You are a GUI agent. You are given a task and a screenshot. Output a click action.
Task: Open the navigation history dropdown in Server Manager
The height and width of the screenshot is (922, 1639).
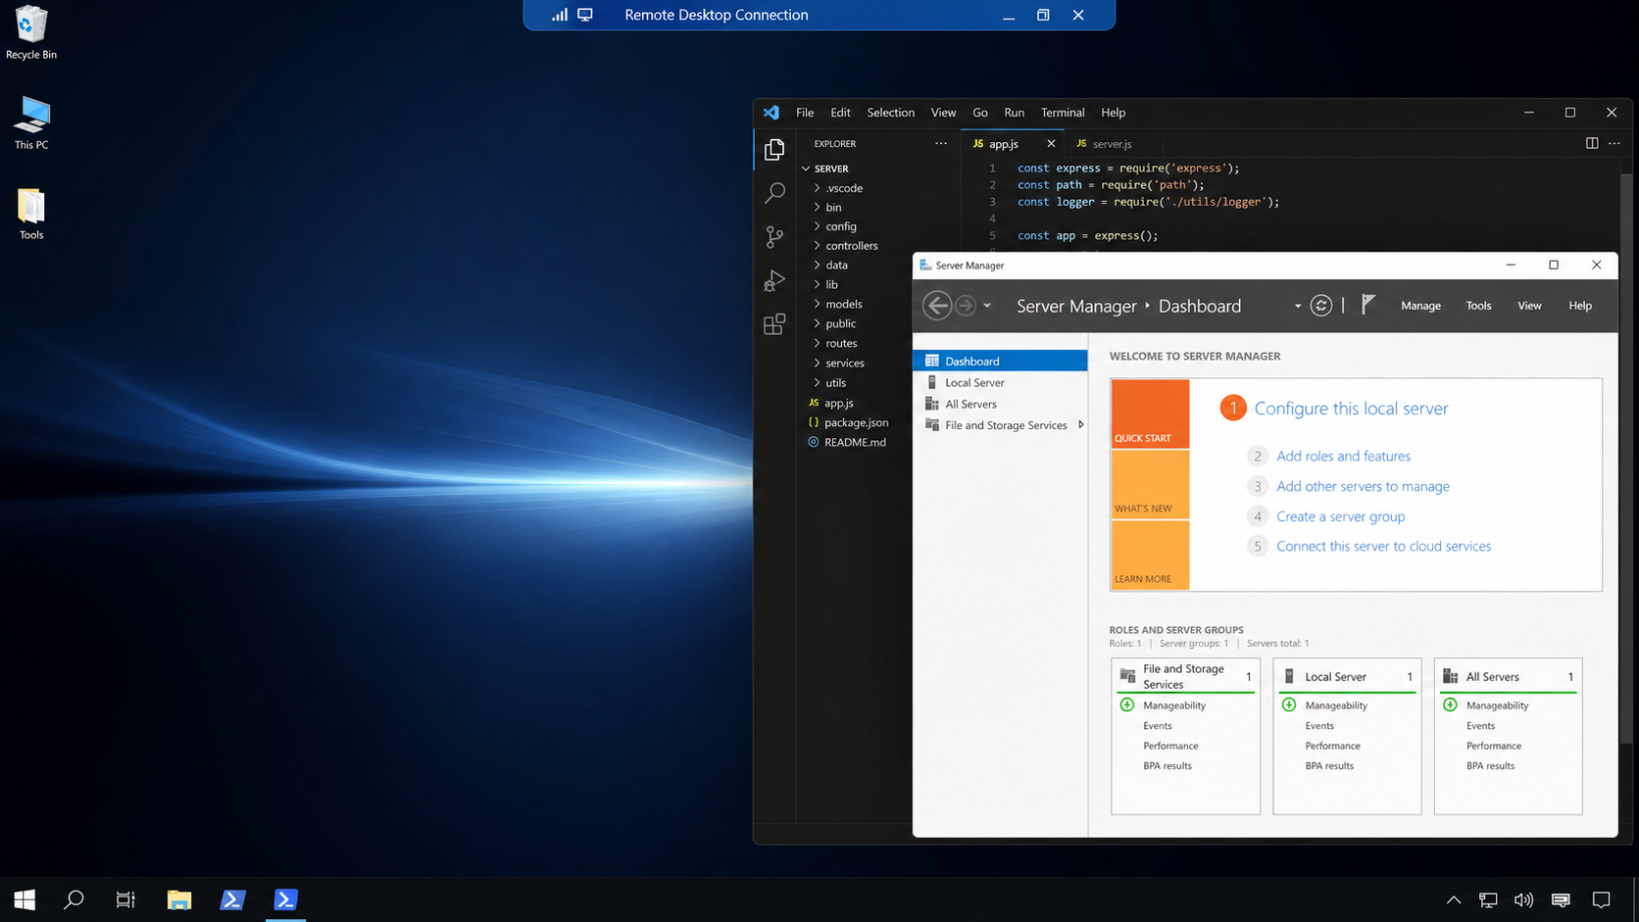coord(987,306)
